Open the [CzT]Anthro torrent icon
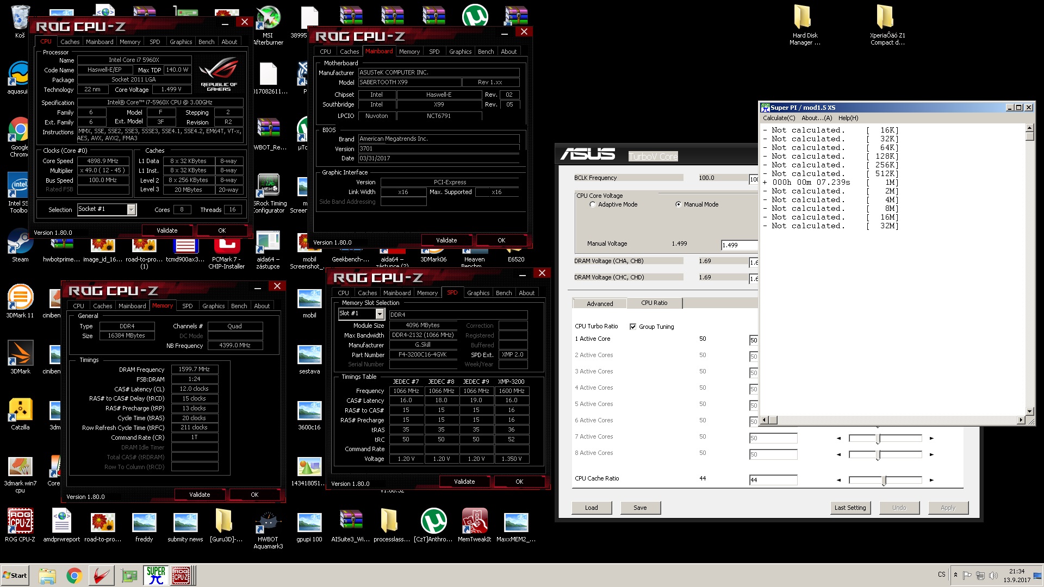This screenshot has height=587, width=1044. pos(433,525)
